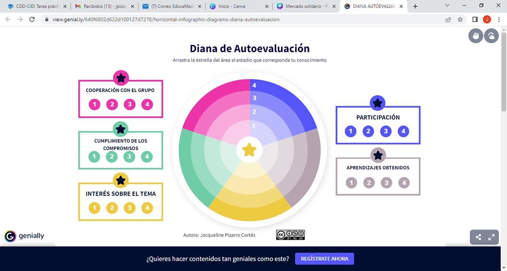Open a new browser tab
Image resolution: width=507 pixels, height=271 pixels.
pos(415,6)
